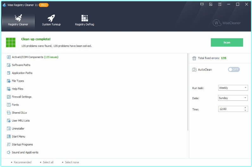This screenshot has width=252, height=167.
Task: Open the Run task Weekly dropdown
Action: pos(233,88)
